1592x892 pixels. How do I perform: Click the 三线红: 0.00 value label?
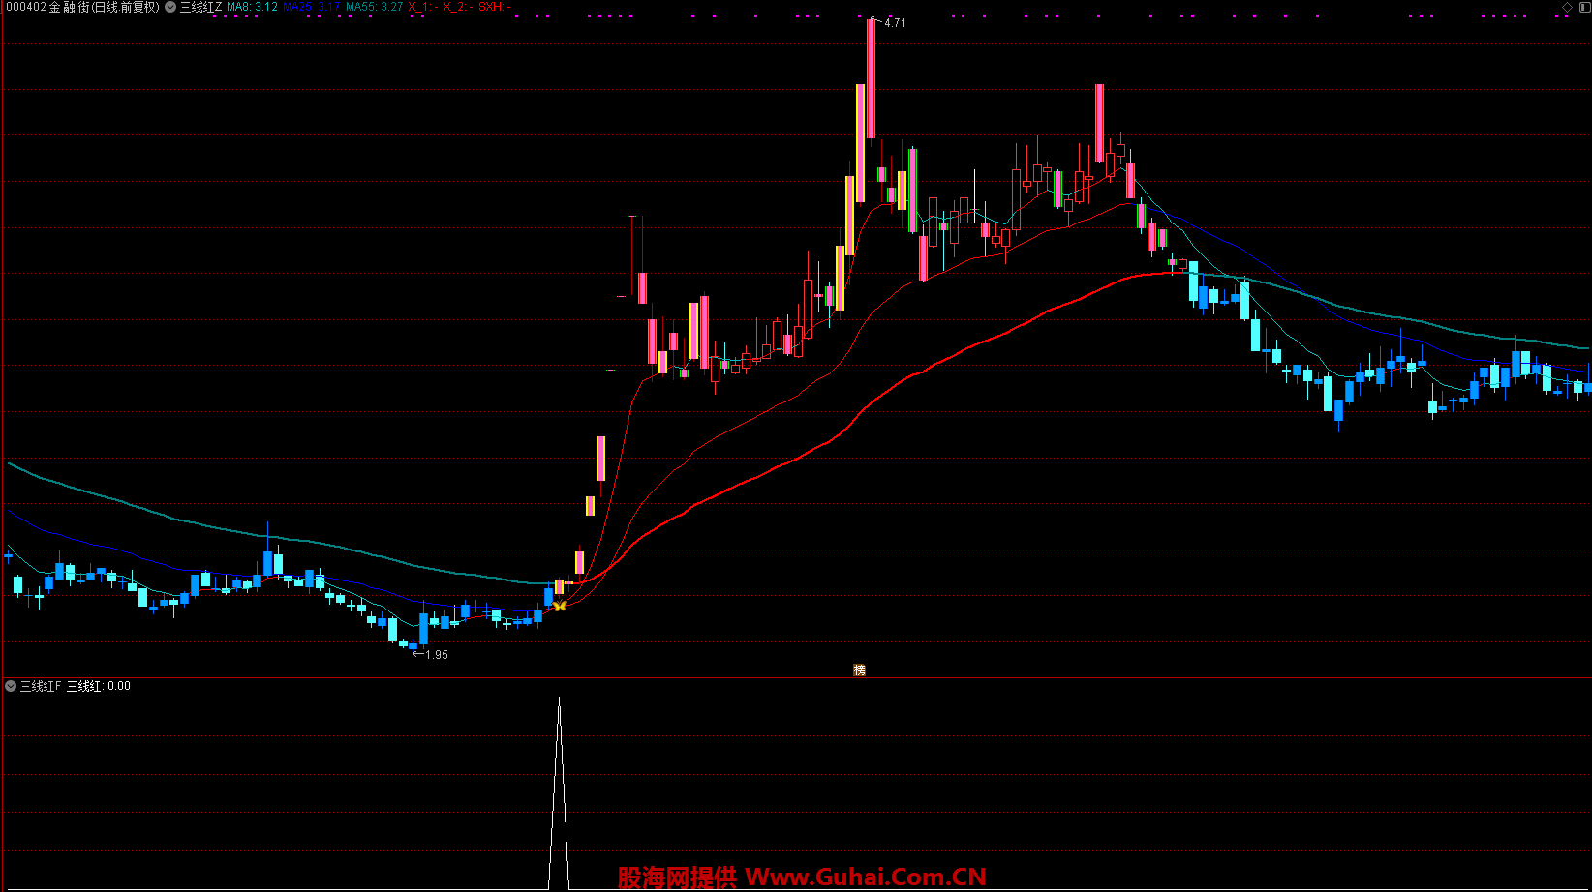(x=98, y=686)
